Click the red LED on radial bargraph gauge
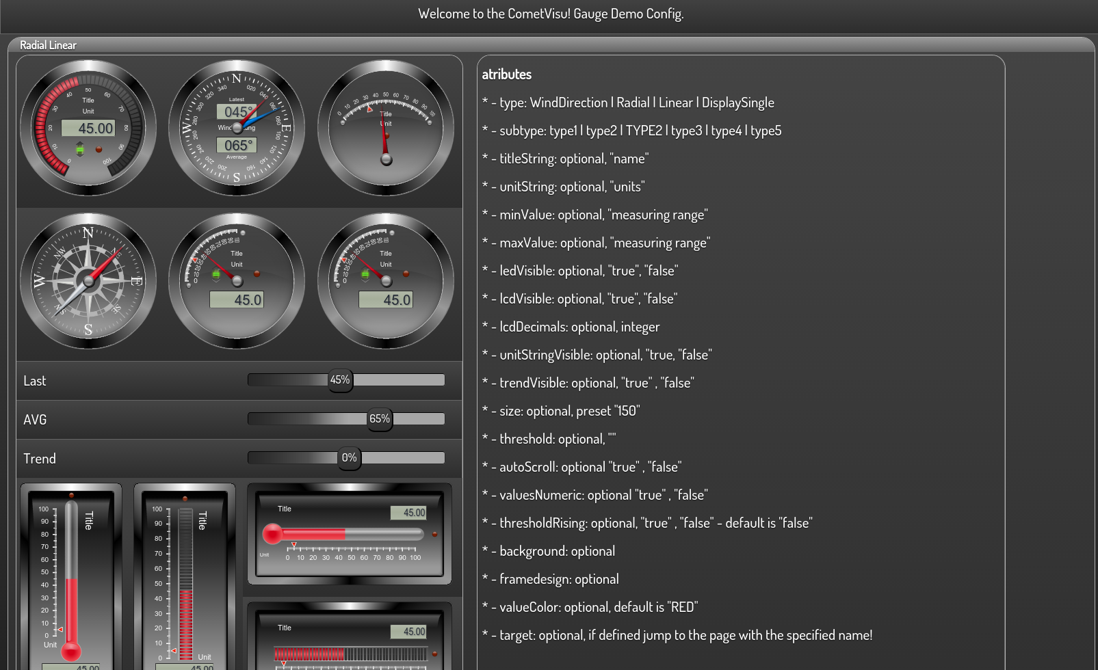 pos(99,149)
